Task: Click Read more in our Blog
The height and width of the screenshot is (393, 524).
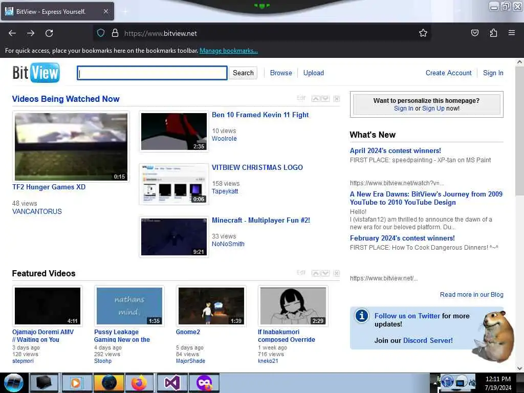Action: [471, 295]
